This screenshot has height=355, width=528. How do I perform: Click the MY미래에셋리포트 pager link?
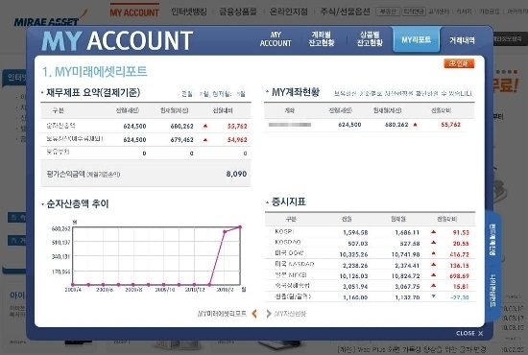click(222, 314)
